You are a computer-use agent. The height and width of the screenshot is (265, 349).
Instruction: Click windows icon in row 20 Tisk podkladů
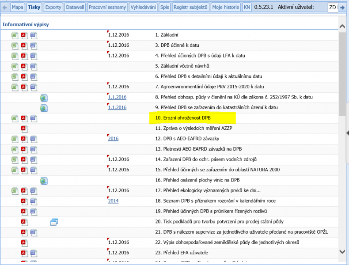[x=54, y=222]
